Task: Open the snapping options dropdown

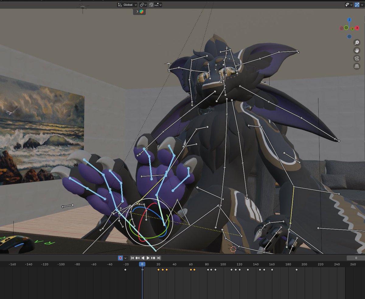Action: [x=158, y=5]
